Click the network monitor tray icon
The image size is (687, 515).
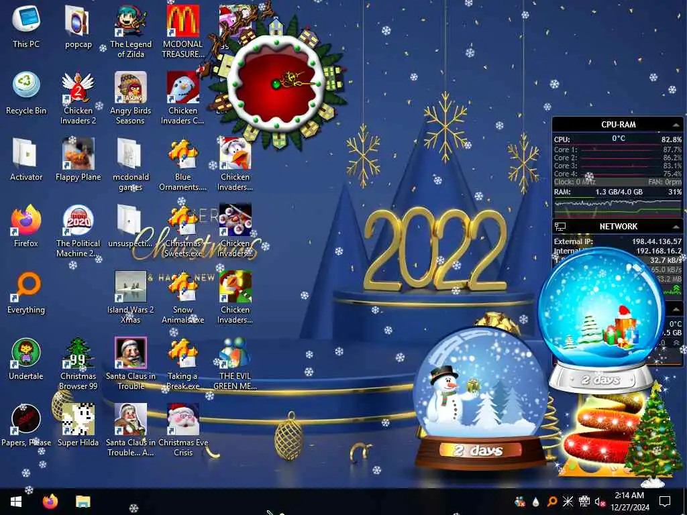584,502
